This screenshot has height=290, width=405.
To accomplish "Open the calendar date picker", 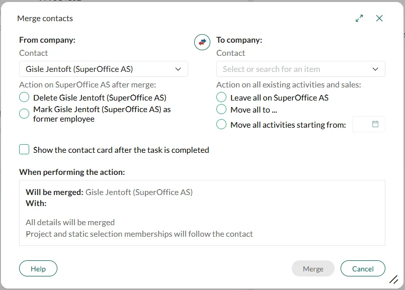I will point(375,124).
